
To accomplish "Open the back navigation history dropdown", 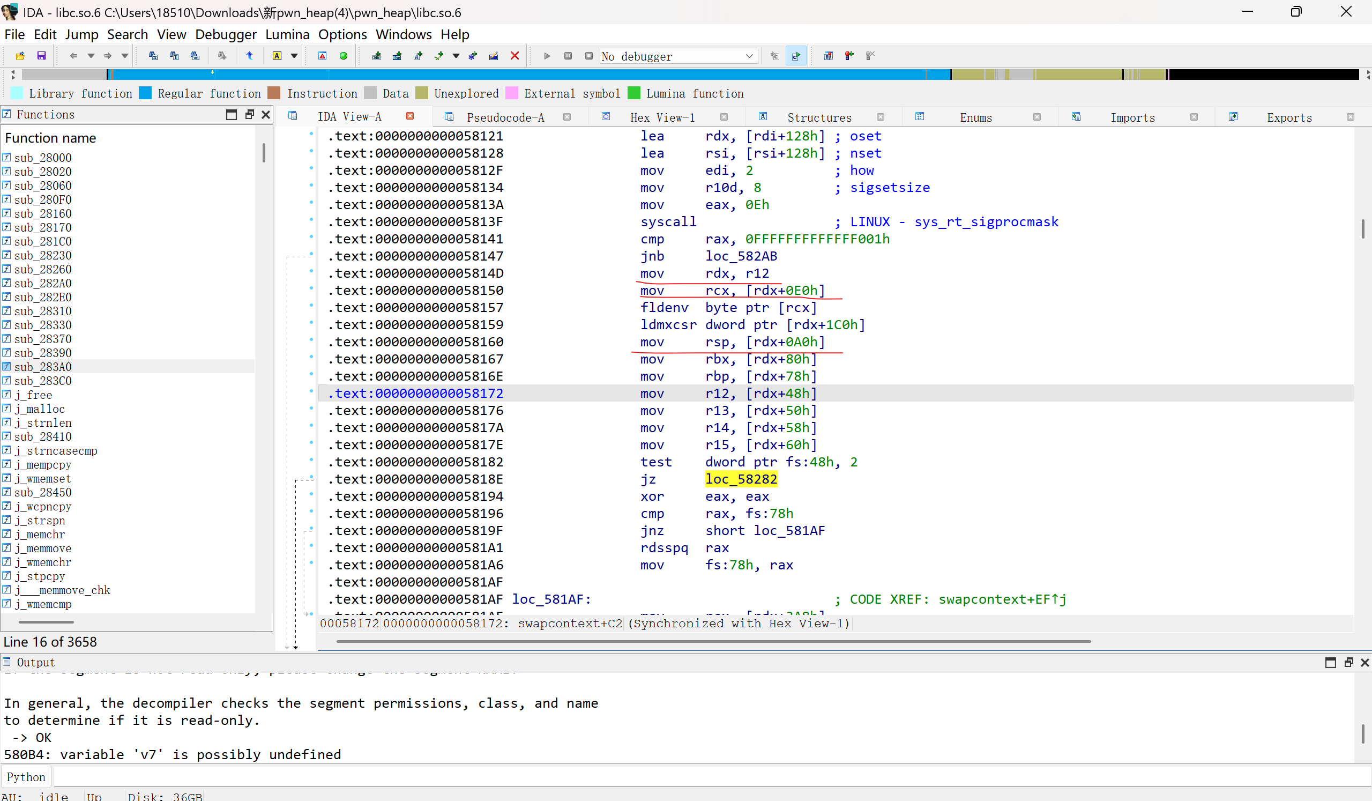I will point(91,56).
